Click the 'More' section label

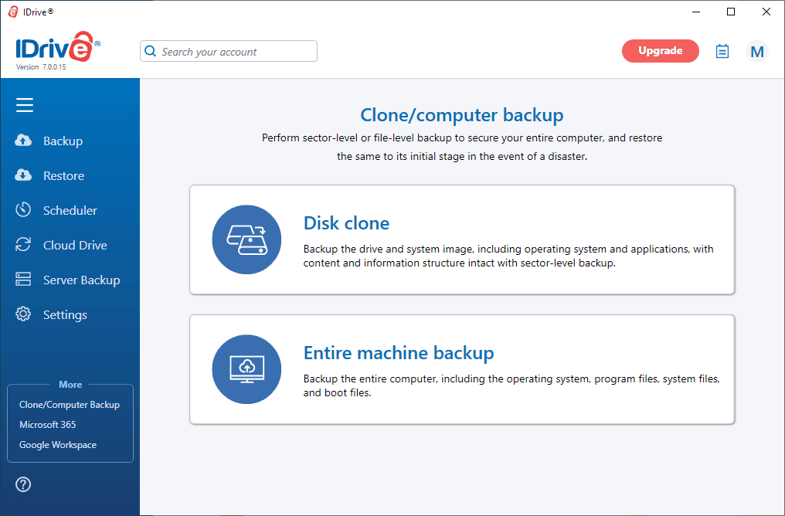tap(70, 385)
